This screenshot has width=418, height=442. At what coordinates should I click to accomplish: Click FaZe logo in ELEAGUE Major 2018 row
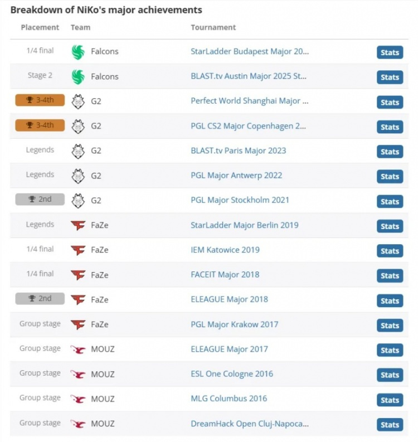[78, 300]
